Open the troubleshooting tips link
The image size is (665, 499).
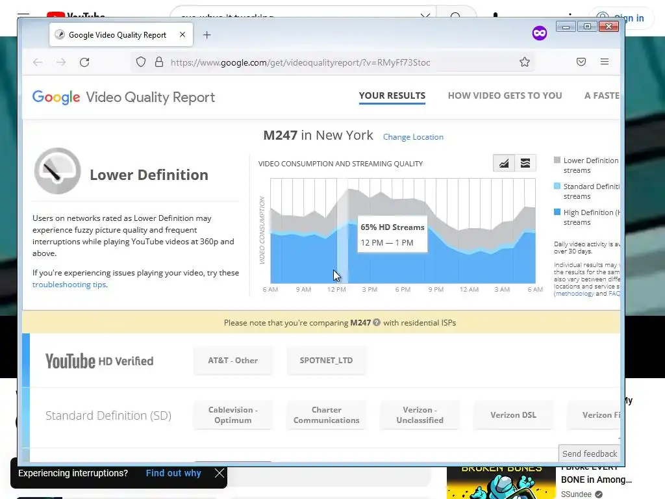(69, 285)
